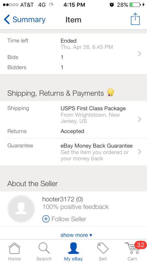Open the Sell tag icon
Image resolution: width=147 pixels, height=262 pixels.
pos(103,249)
